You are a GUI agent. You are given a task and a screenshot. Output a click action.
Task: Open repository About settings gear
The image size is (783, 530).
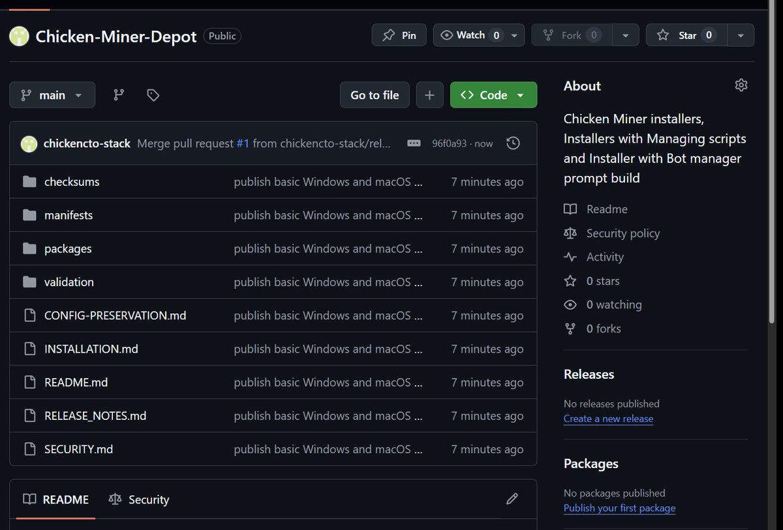click(741, 85)
